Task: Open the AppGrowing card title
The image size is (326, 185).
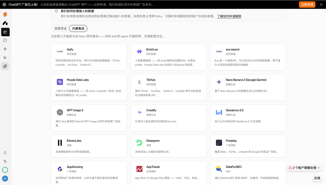Action: pos(75,167)
